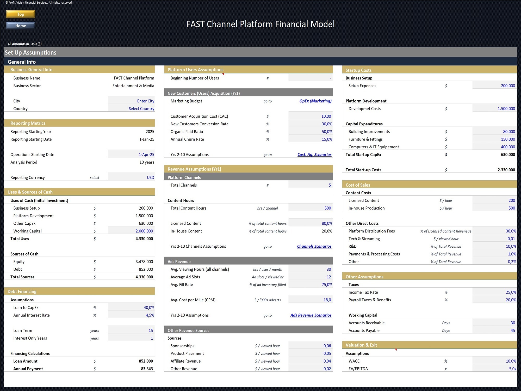Open the OpEx (Marketing) hyperlink
The image size is (521, 391).
tap(315, 101)
